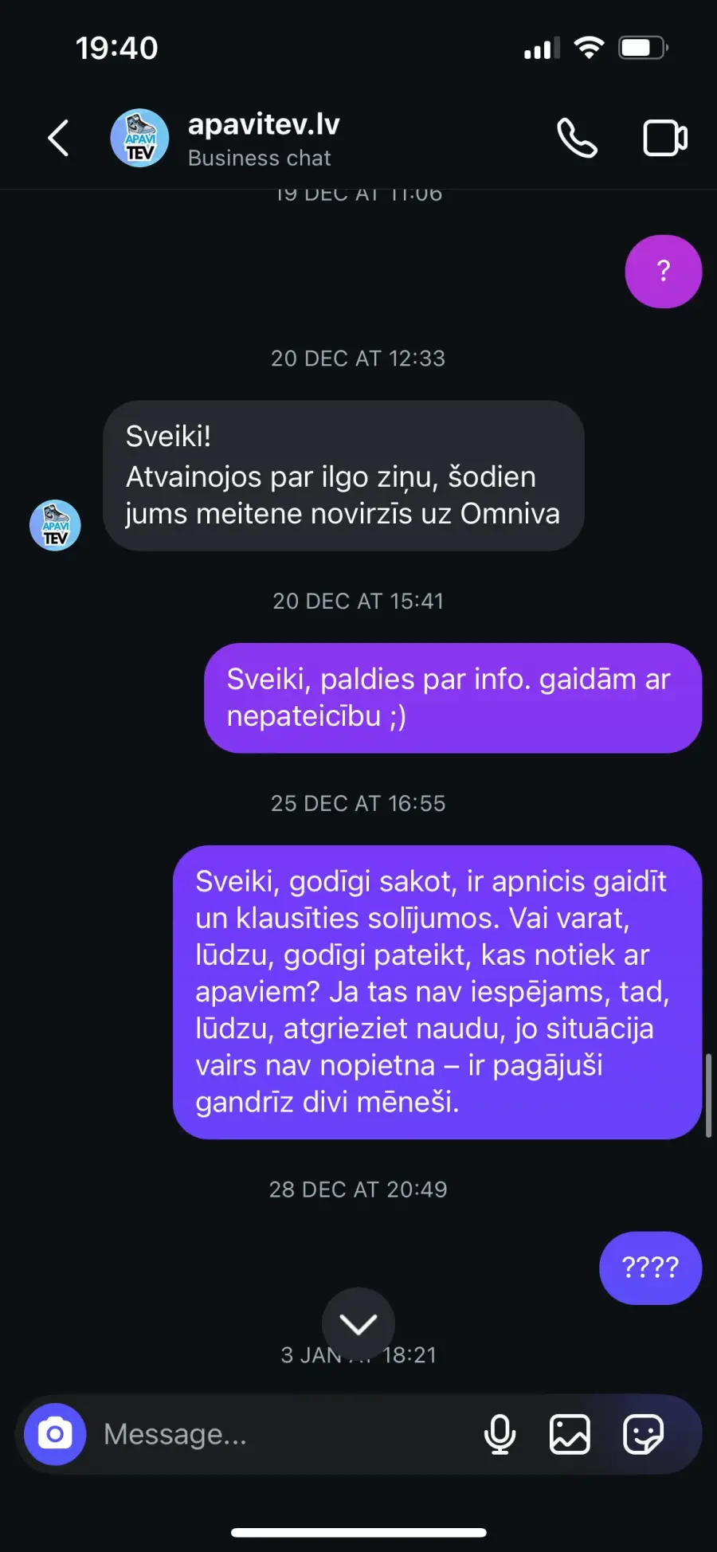
Task: Tap the message about Omniva delivery
Action: [343, 476]
